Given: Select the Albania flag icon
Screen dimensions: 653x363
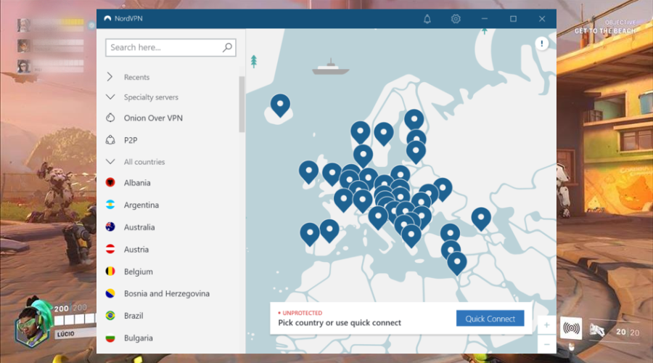Looking at the screenshot, I should [110, 183].
